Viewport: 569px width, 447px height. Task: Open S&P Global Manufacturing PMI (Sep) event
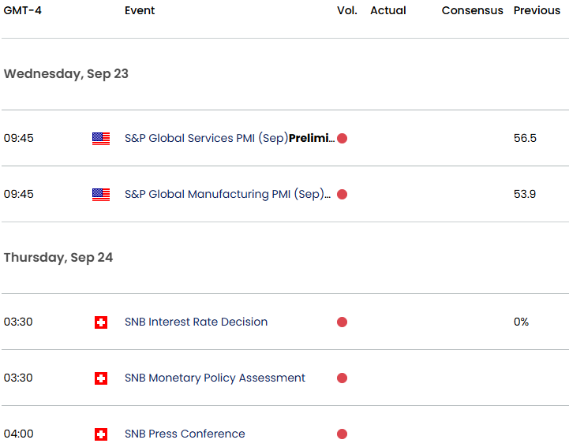click(x=227, y=194)
